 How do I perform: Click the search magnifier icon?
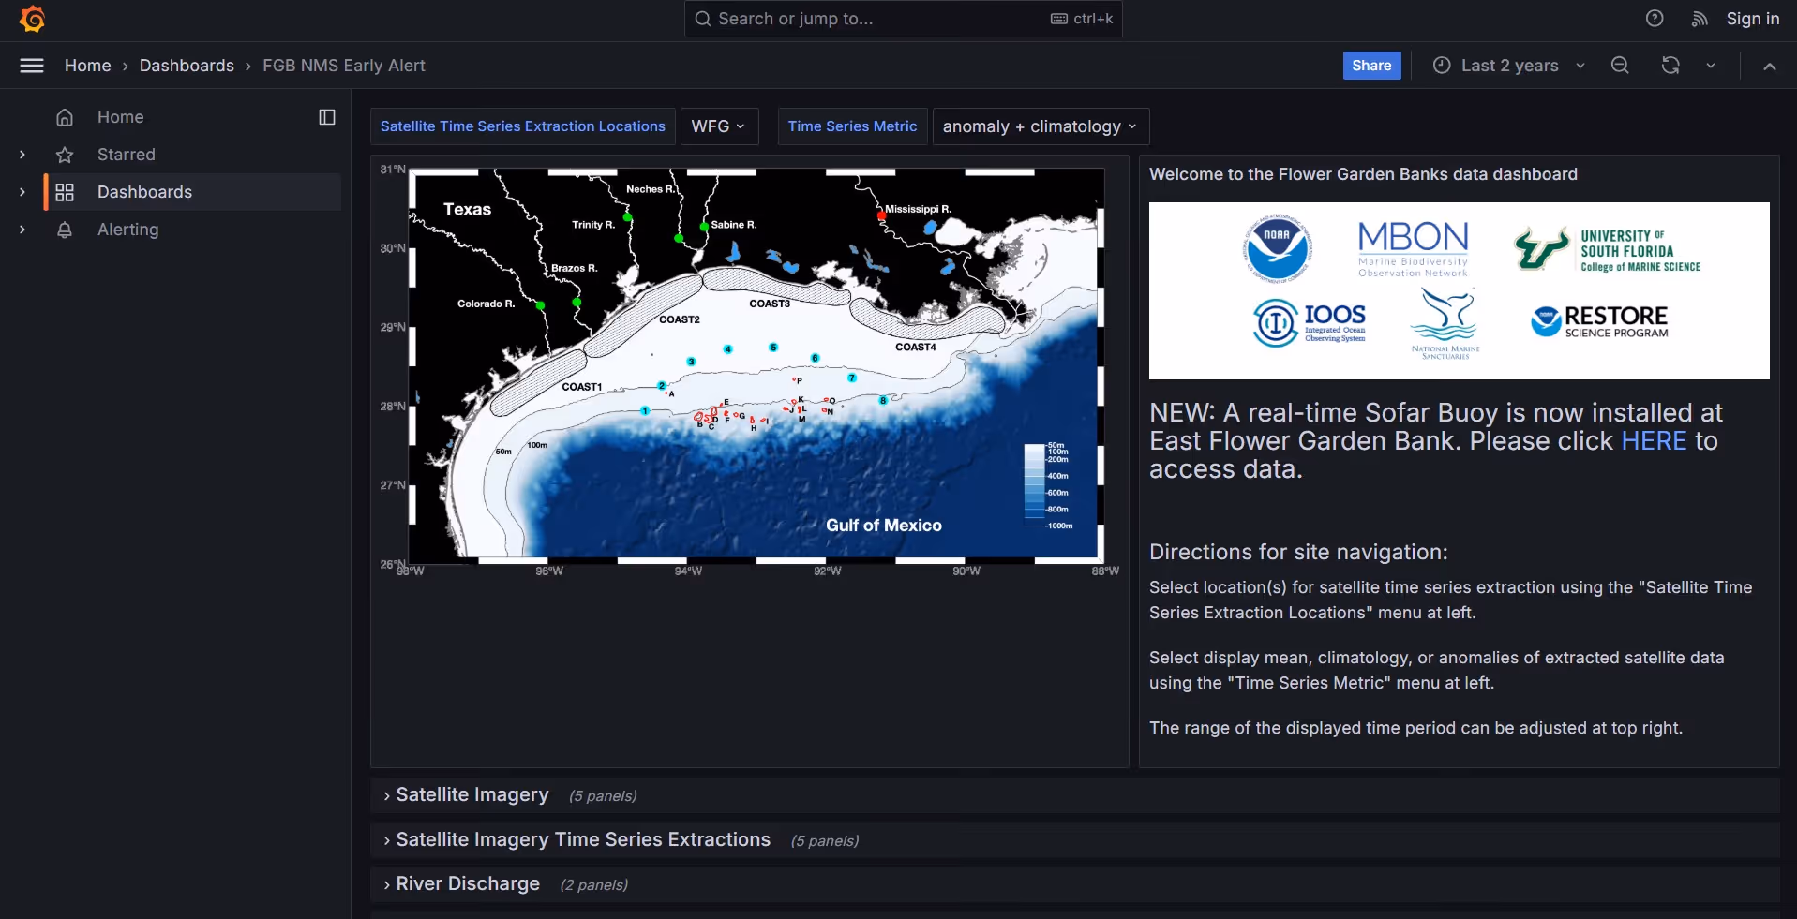pos(703,19)
